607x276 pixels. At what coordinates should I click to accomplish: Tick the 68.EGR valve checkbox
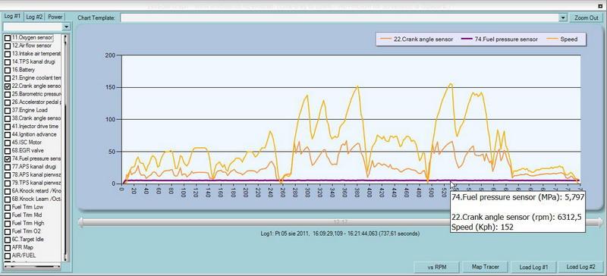tap(8, 151)
